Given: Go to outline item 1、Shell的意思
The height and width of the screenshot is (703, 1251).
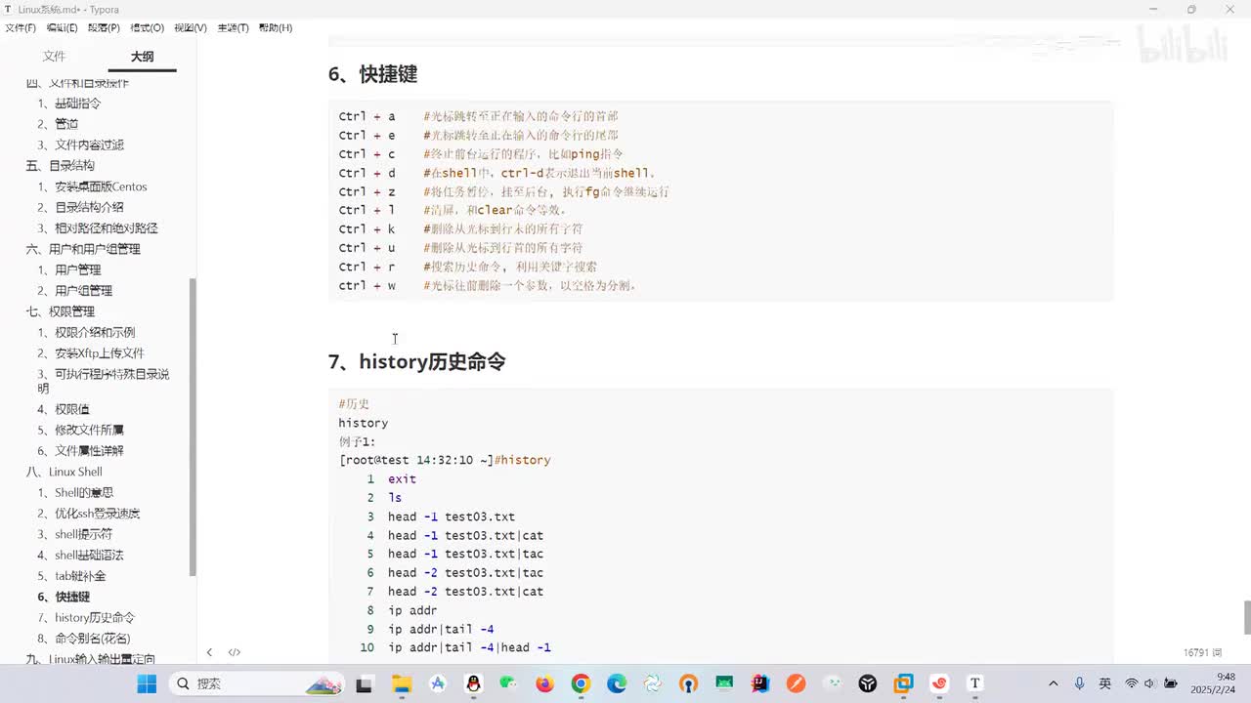Looking at the screenshot, I should pos(75,493).
